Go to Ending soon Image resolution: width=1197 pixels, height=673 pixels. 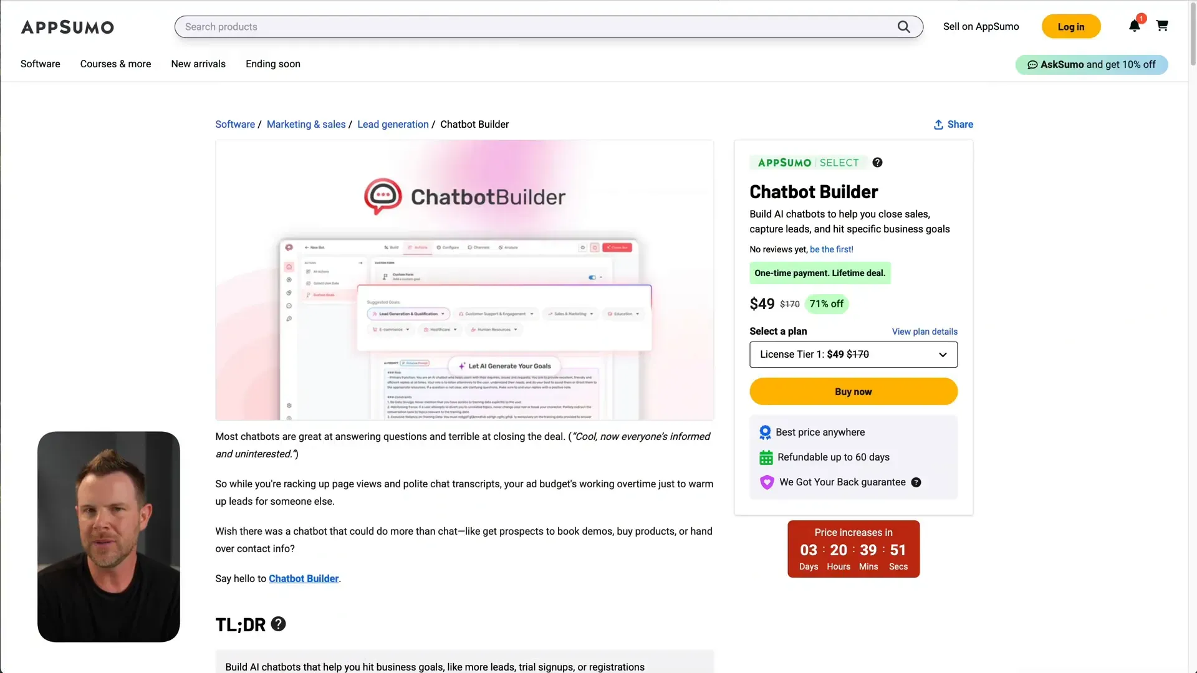(x=273, y=64)
